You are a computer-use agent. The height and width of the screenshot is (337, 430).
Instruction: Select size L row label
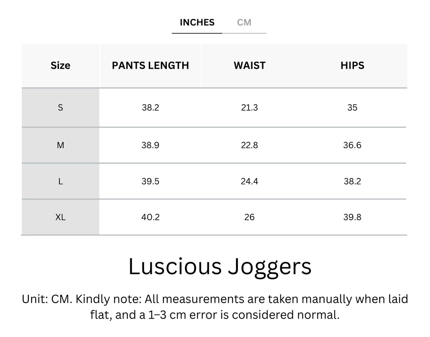pos(60,181)
